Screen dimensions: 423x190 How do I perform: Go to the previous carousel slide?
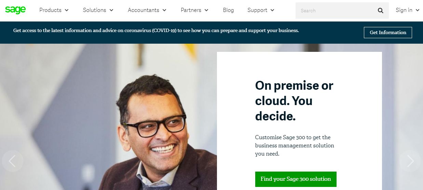pos(12,161)
